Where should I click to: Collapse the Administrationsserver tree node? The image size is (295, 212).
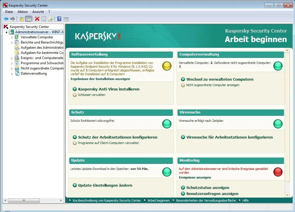(x=6, y=32)
